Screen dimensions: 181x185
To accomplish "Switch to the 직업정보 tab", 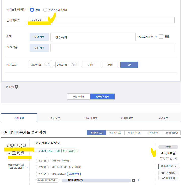I will 163,118.
